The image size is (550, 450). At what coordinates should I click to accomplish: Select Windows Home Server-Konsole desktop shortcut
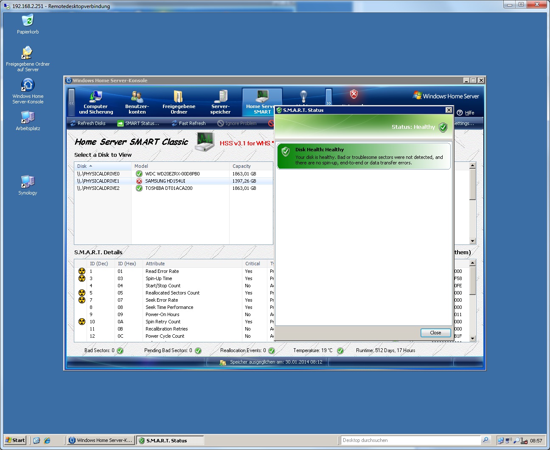tap(28, 91)
